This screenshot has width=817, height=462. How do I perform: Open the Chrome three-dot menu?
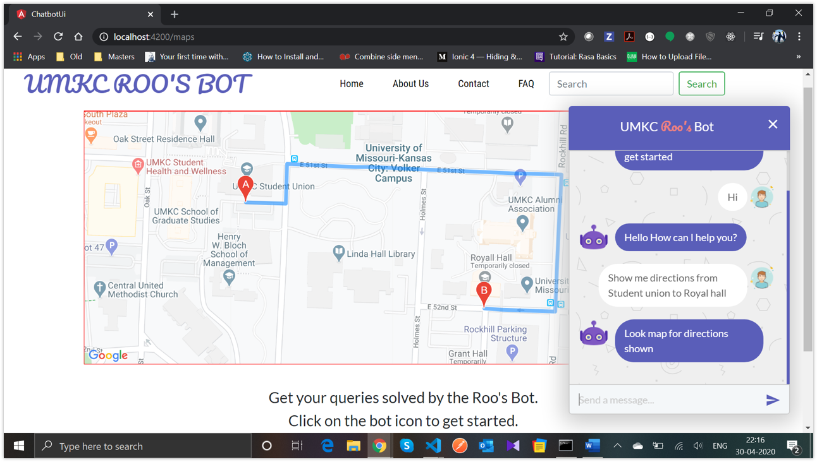pyautogui.click(x=799, y=37)
